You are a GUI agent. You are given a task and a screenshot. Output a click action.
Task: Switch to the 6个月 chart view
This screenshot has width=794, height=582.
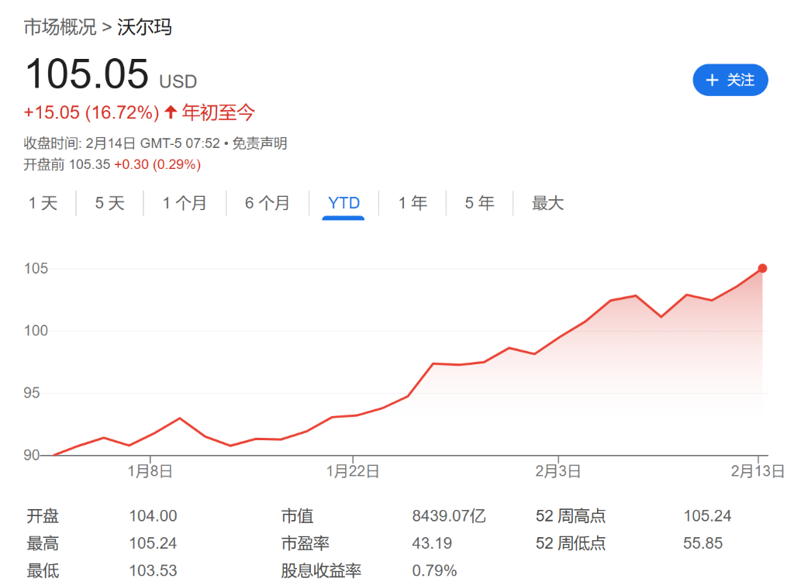coord(267,203)
